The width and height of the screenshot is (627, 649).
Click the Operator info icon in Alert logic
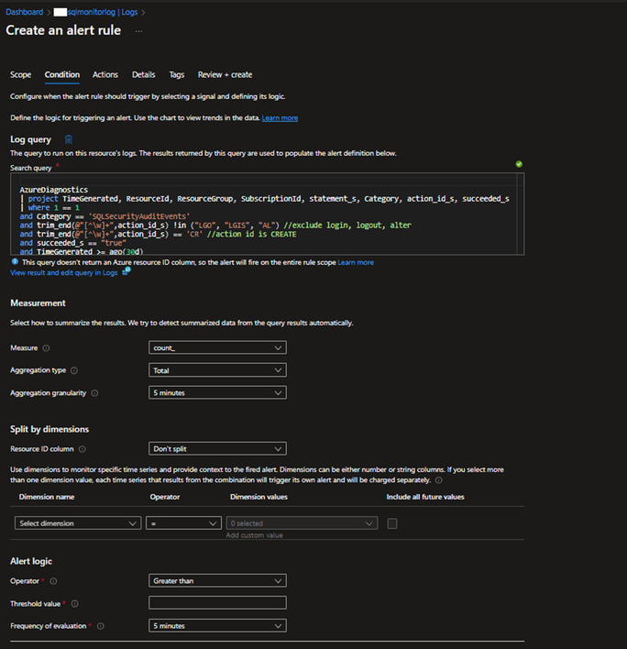tap(53, 581)
